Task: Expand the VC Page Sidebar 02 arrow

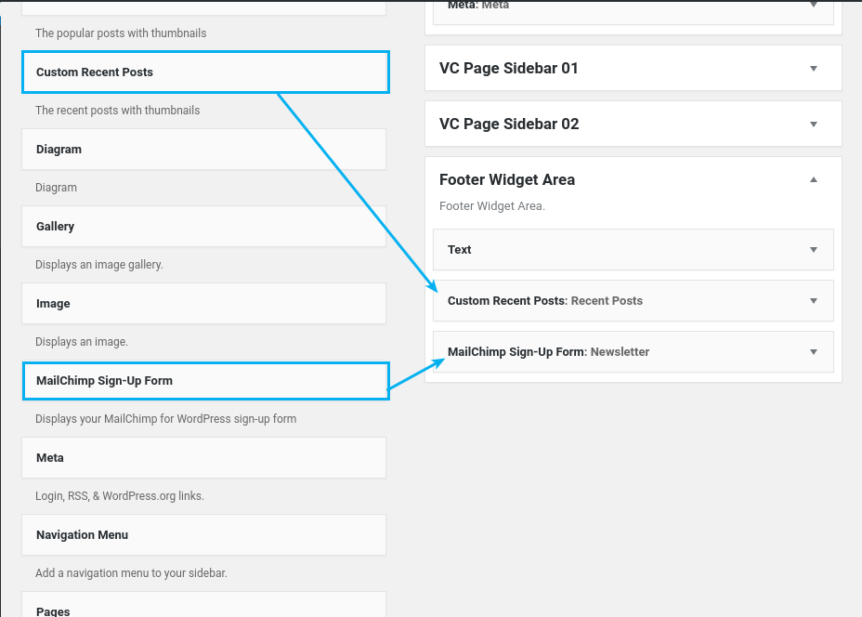Action: pyautogui.click(x=814, y=125)
